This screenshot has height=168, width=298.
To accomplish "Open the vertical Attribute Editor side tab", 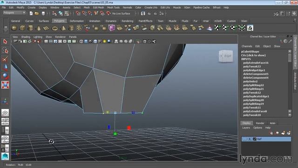I will (295, 81).
